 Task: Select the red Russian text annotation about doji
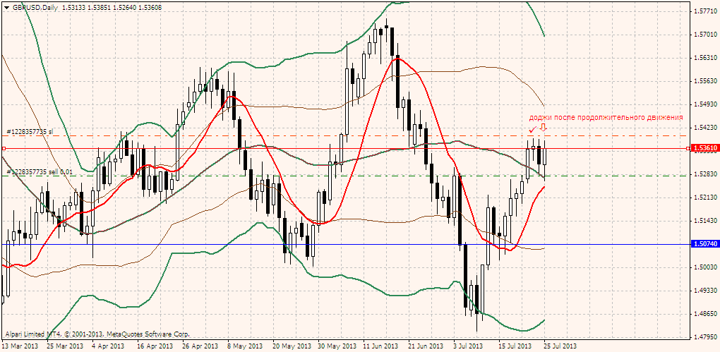click(606, 118)
